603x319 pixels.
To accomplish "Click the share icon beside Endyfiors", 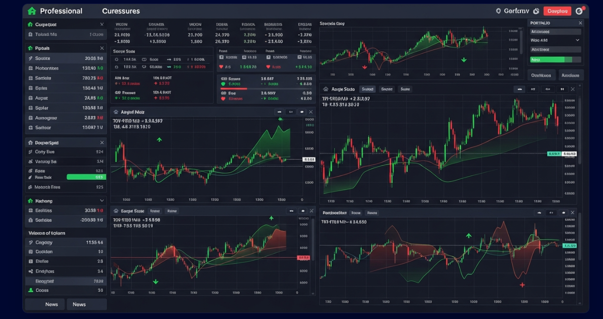I will point(30,271).
